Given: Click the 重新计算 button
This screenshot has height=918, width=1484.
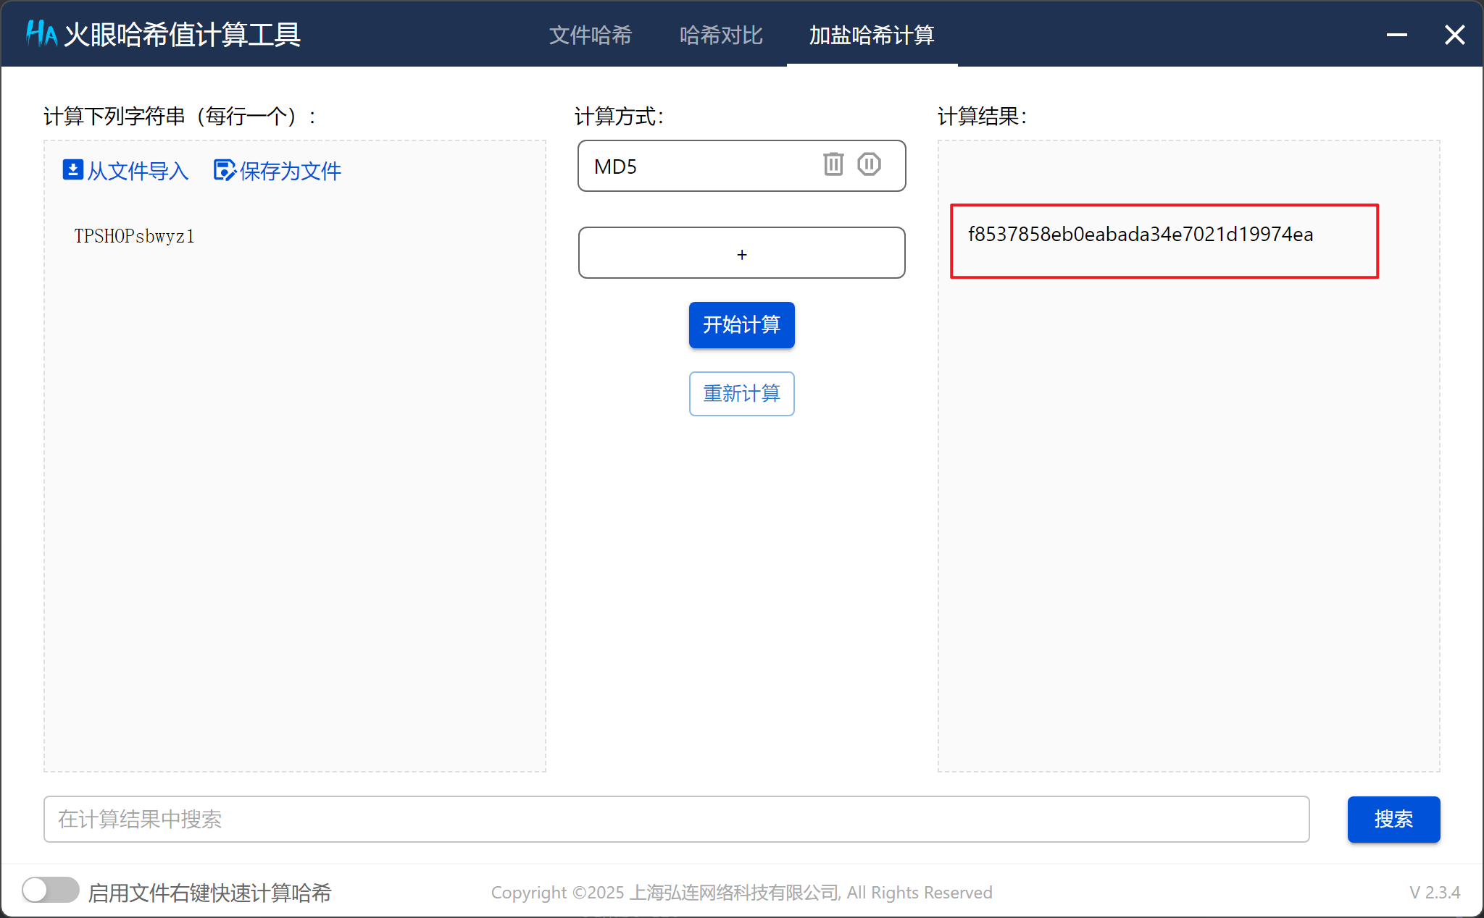Looking at the screenshot, I should click(741, 393).
